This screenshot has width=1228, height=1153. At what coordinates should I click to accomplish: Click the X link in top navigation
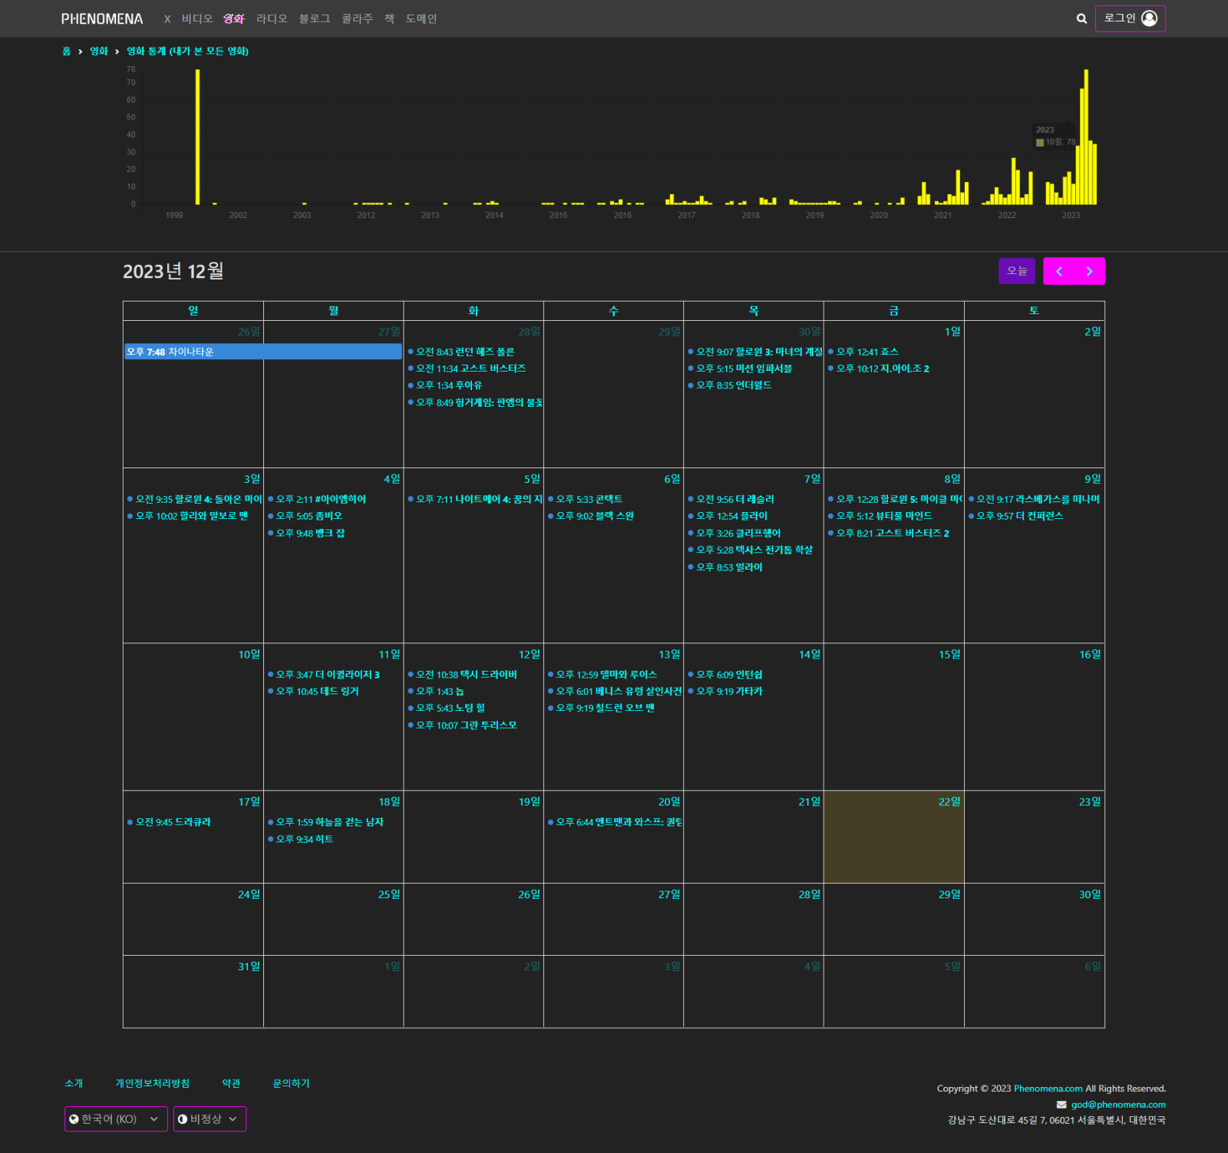[167, 19]
